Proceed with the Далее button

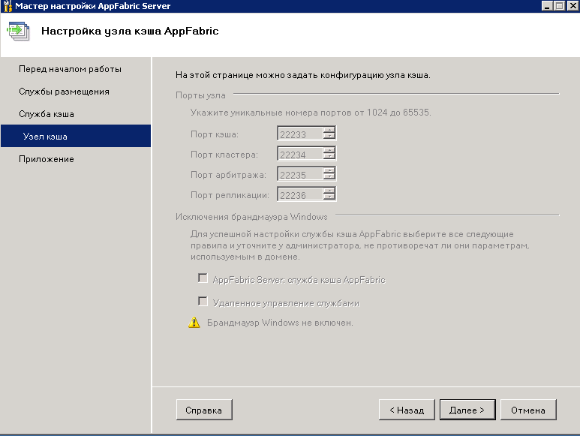point(467,410)
